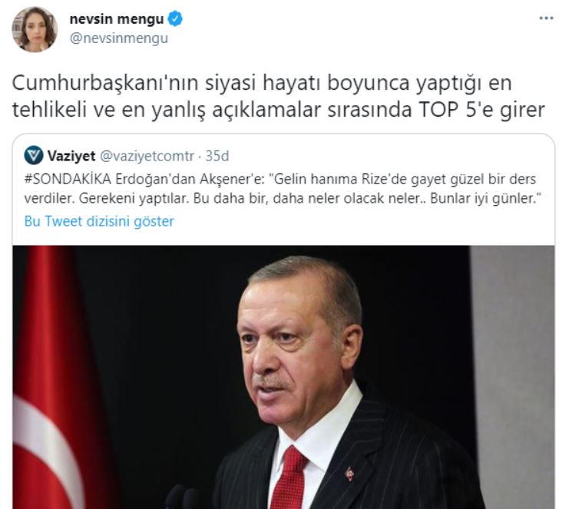
Task: Open the three-dot more options menu
Action: 546,18
